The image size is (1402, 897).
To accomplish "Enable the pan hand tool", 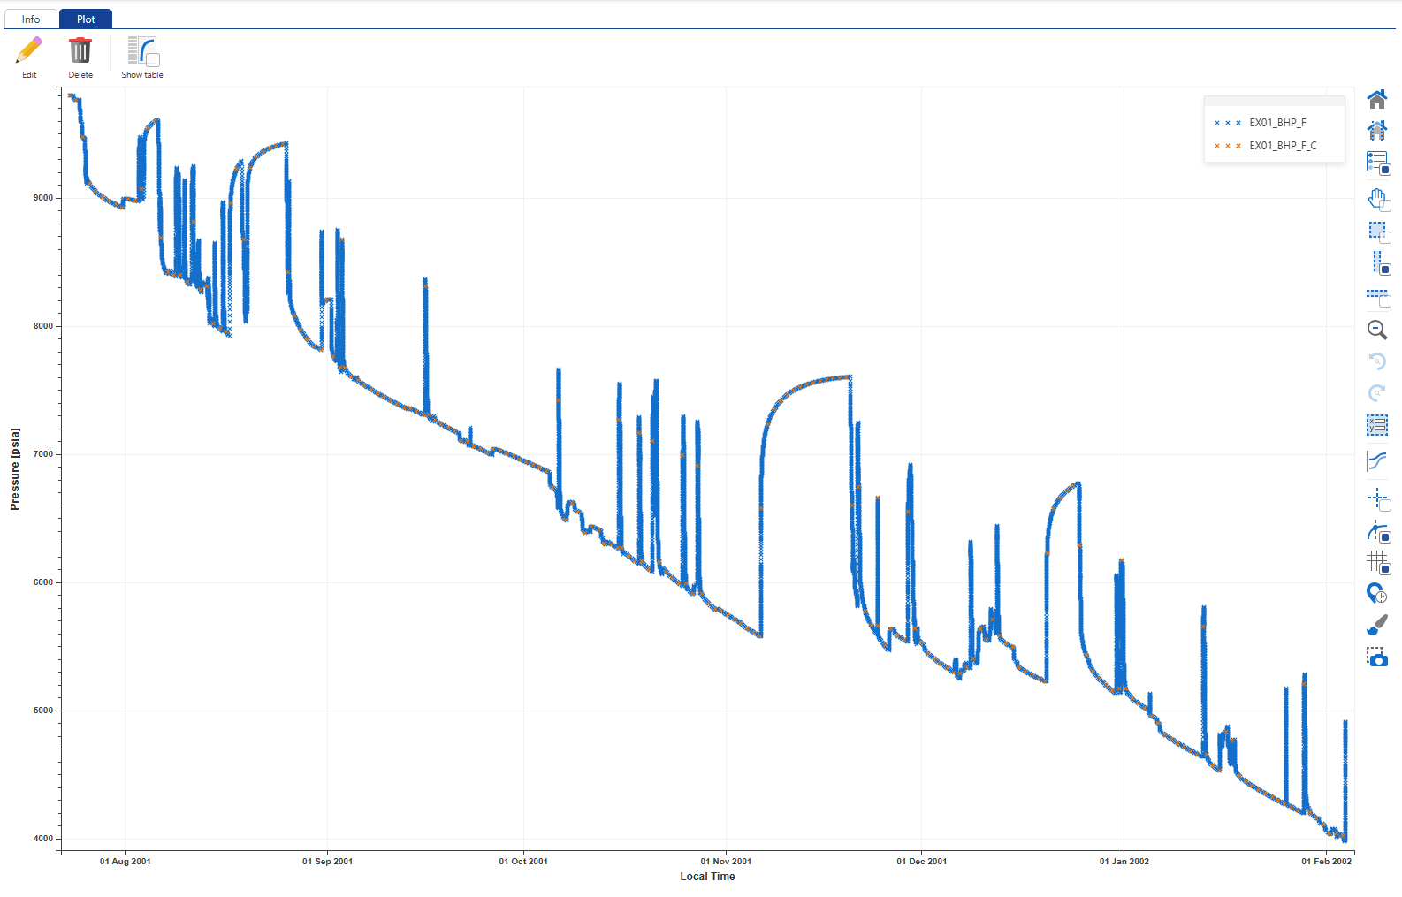I will coord(1377,199).
